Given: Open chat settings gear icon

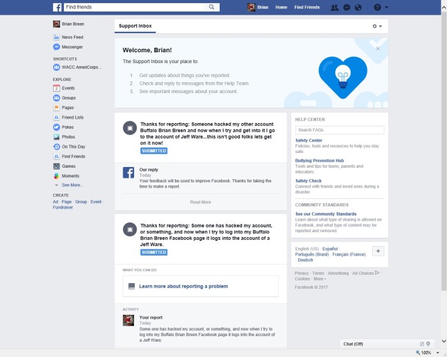Looking at the screenshot, I should (x=428, y=344).
